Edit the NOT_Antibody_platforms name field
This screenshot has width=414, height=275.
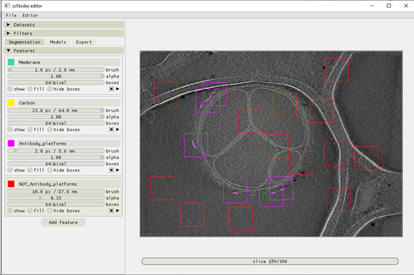[69, 184]
